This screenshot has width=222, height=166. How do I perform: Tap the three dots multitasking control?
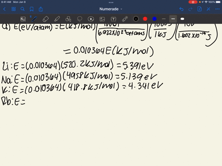[111, 2]
